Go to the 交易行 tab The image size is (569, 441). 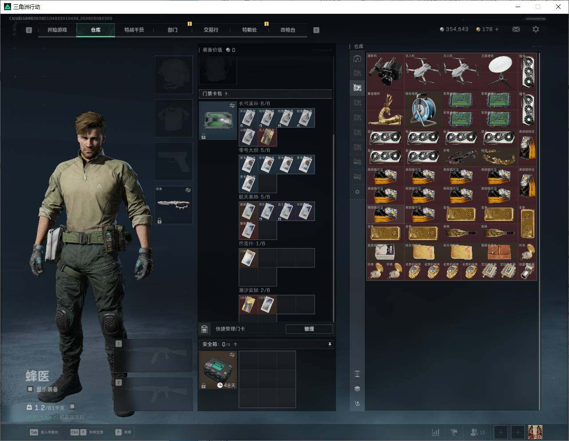(x=211, y=30)
